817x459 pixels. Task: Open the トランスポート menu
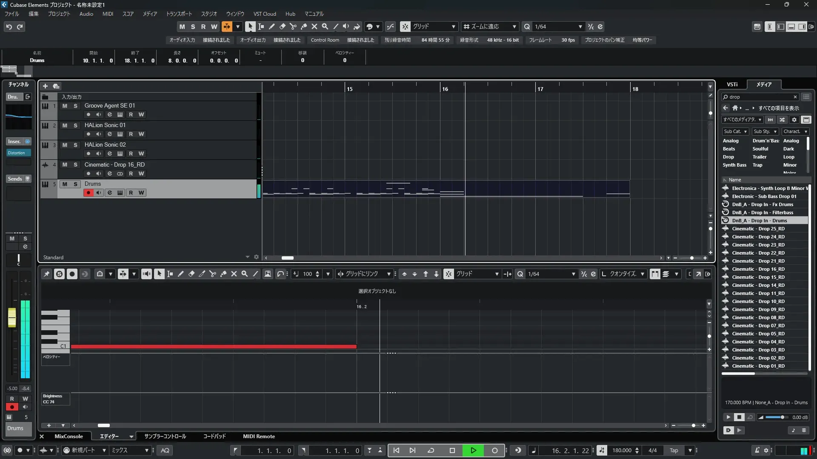point(179,14)
